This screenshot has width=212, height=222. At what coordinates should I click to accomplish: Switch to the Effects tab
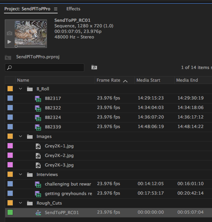[x=73, y=9]
